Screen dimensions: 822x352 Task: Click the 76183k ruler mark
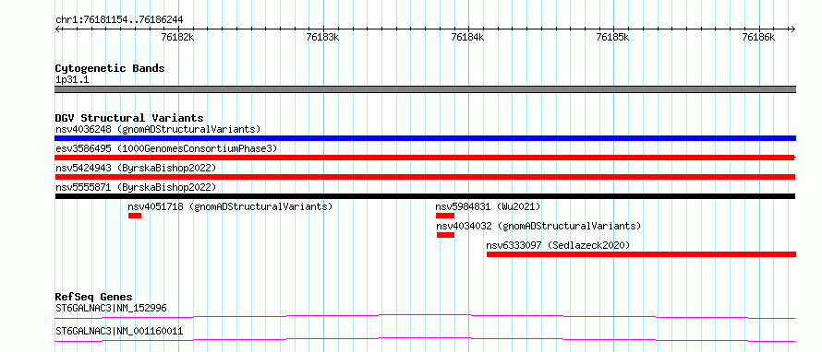coord(323,37)
